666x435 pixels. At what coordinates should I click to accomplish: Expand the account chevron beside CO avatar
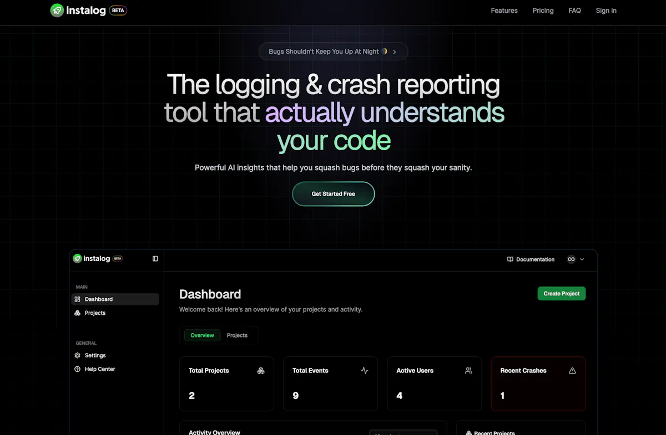tap(582, 259)
